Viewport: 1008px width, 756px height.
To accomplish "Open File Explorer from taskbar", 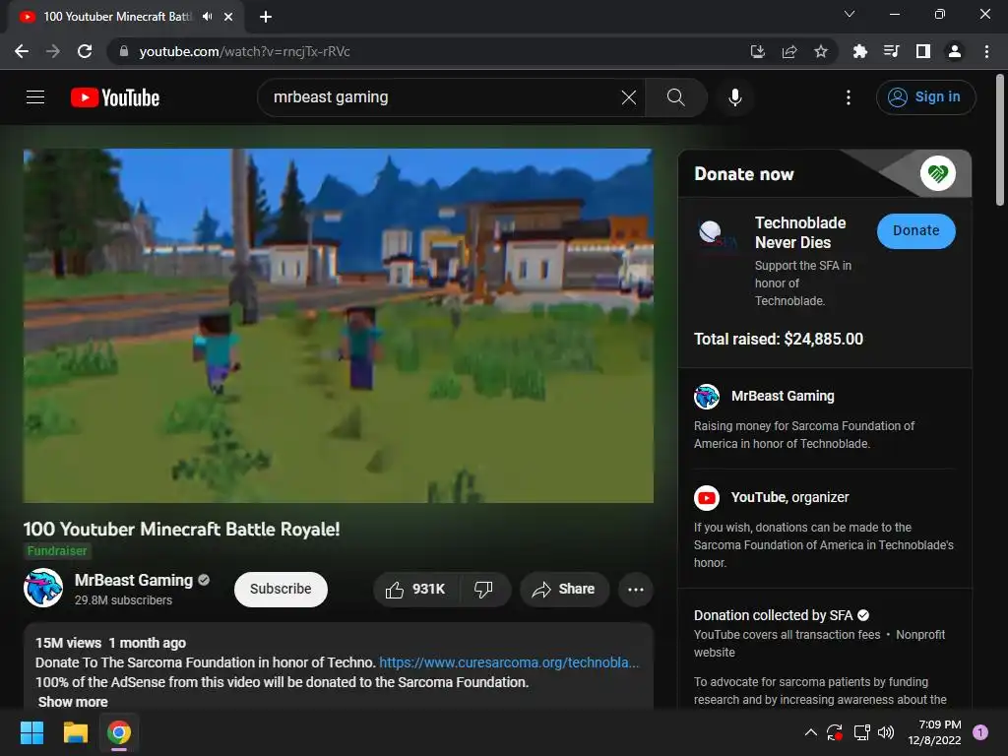I will 75,732.
